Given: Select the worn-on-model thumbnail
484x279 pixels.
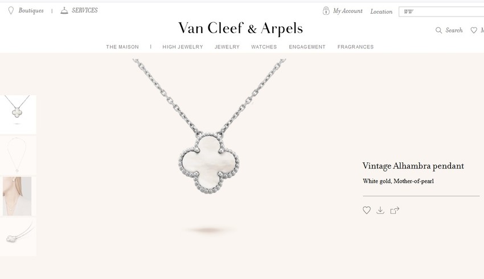Looking at the screenshot, I should pos(17,196).
